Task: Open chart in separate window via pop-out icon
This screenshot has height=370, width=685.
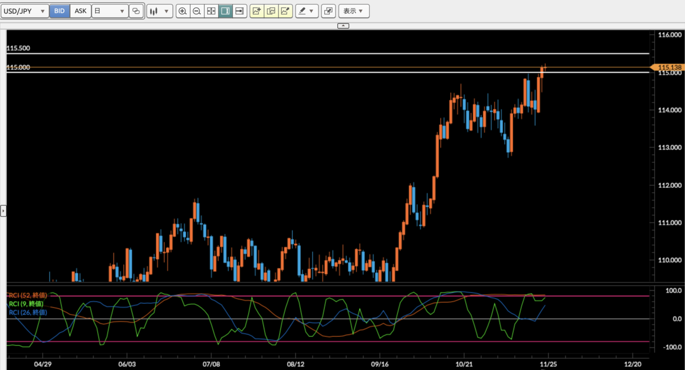Action: coord(328,10)
